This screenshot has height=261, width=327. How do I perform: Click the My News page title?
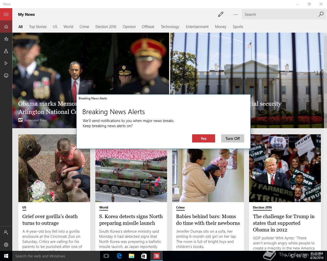click(26, 15)
